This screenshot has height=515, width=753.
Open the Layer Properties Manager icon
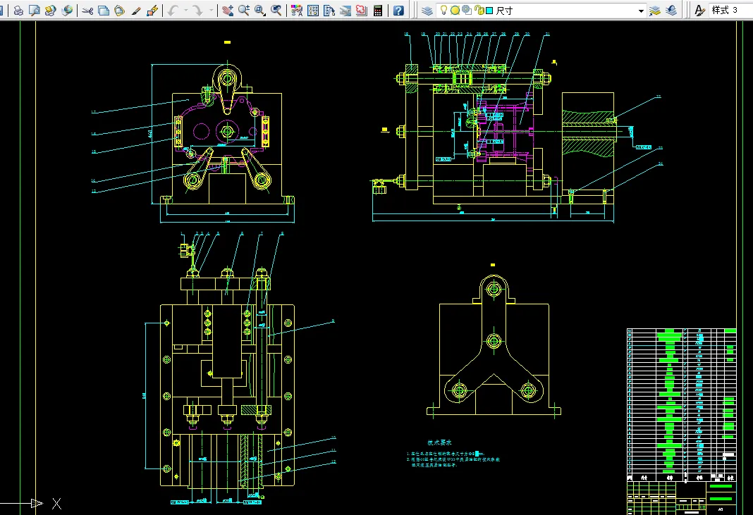427,10
